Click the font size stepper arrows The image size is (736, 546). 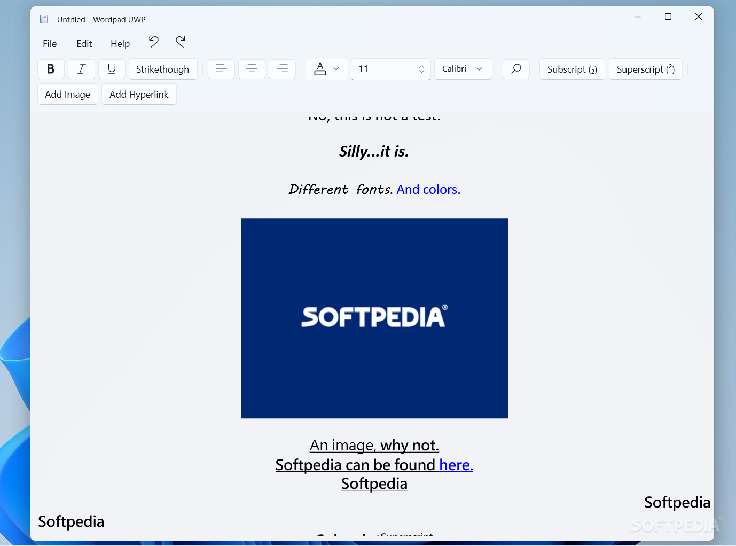[421, 69]
